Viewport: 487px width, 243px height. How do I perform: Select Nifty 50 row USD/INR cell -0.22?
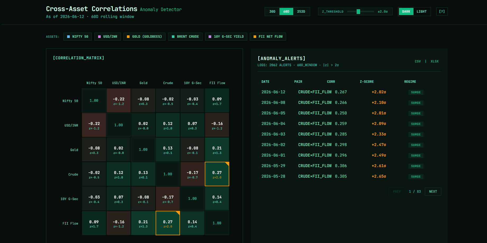pos(118,101)
